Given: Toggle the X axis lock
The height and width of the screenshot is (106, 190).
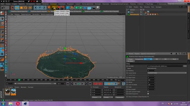Looking at the screenshot, I should click(x=36, y=8).
